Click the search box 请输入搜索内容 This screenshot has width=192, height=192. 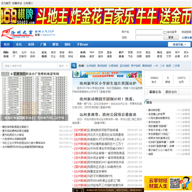[30, 66]
